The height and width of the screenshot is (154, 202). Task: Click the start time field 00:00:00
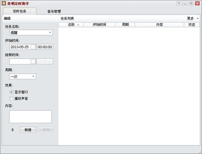point(45,47)
